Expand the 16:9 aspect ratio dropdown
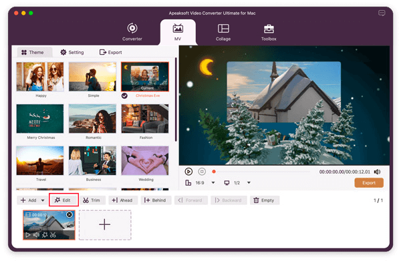The image size is (401, 261). pyautogui.click(x=213, y=183)
